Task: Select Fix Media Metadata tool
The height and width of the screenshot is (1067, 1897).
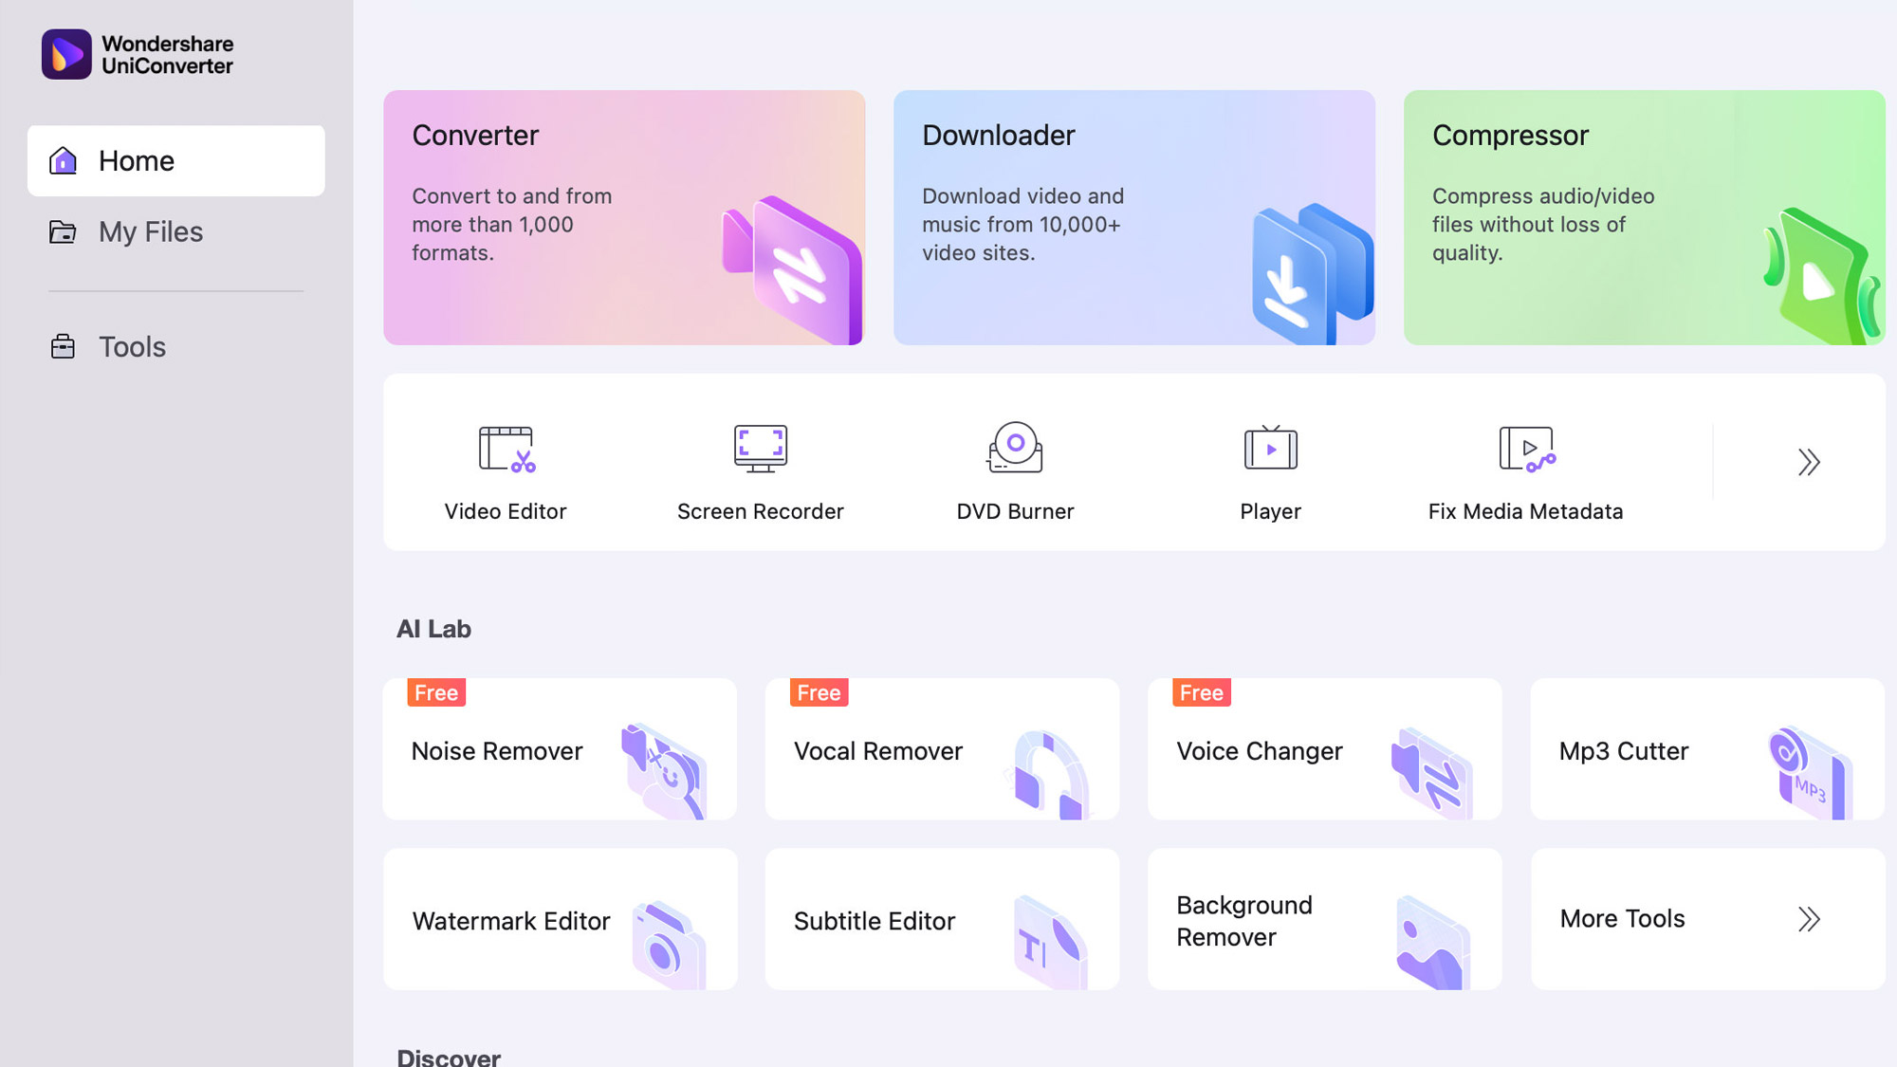Action: [1524, 469]
